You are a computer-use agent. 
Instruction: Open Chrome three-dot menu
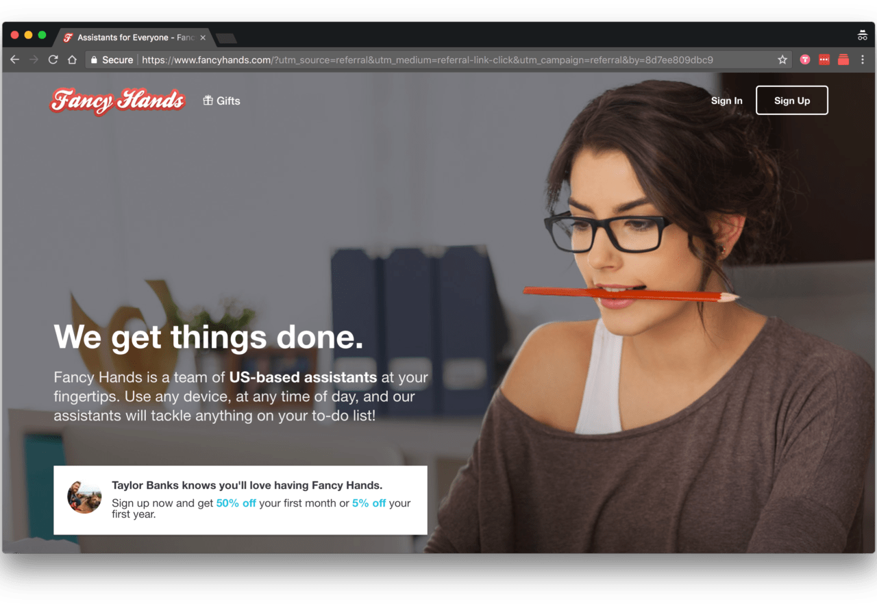tap(863, 60)
